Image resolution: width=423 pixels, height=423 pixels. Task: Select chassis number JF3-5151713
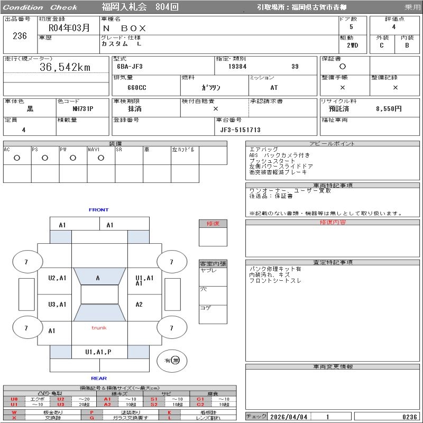(x=241, y=130)
